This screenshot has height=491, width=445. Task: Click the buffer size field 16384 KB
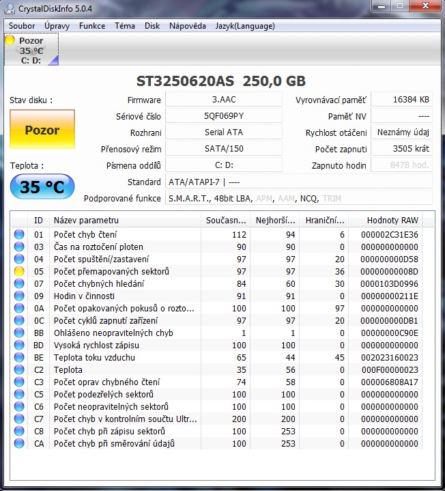pos(401,100)
